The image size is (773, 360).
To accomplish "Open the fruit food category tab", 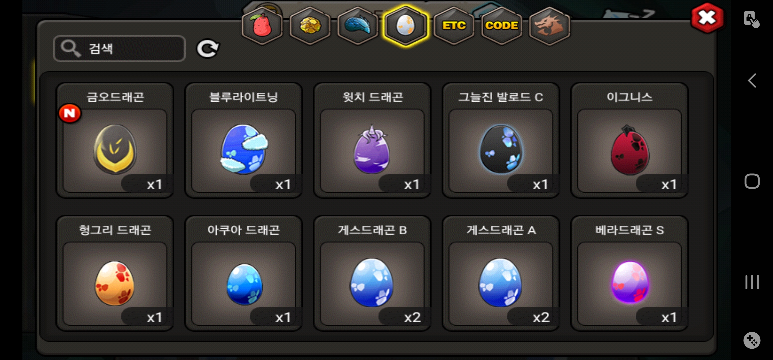I will click(262, 26).
